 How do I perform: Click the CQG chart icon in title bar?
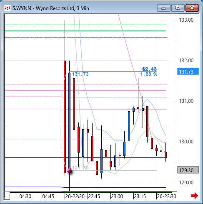click(8, 8)
